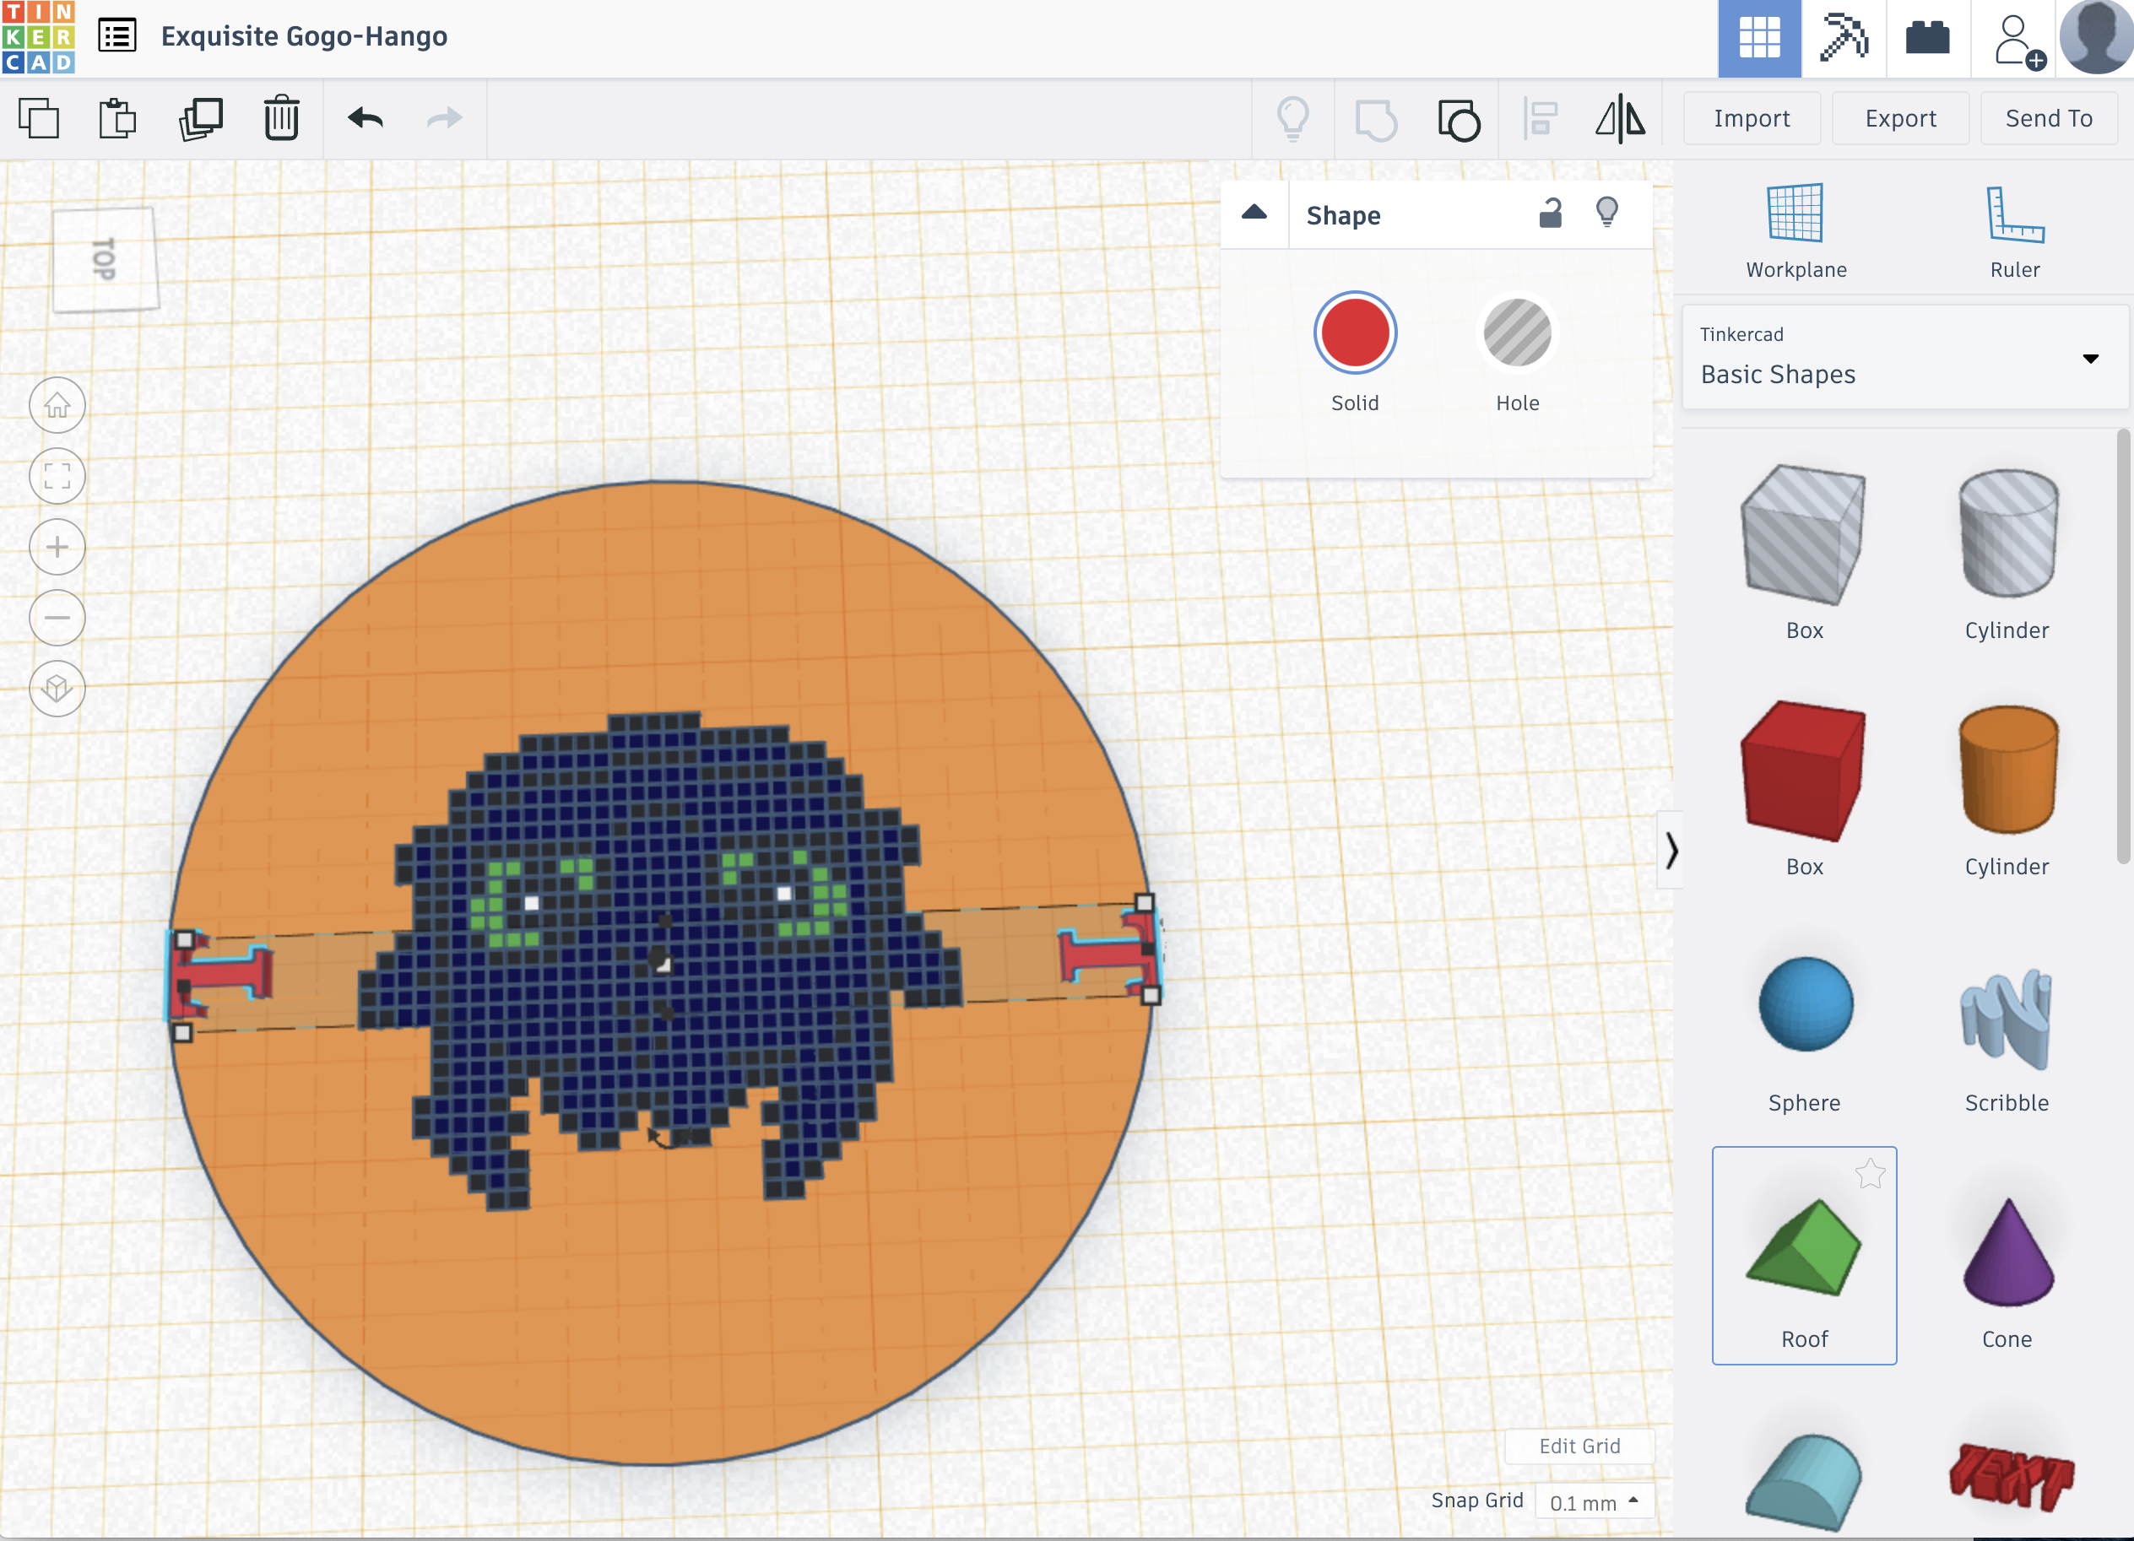This screenshot has width=2134, height=1541.
Task: Zoom out with the minus button
Action: click(57, 618)
